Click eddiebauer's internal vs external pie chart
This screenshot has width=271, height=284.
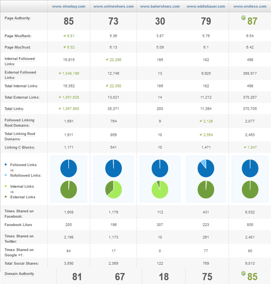206,190
